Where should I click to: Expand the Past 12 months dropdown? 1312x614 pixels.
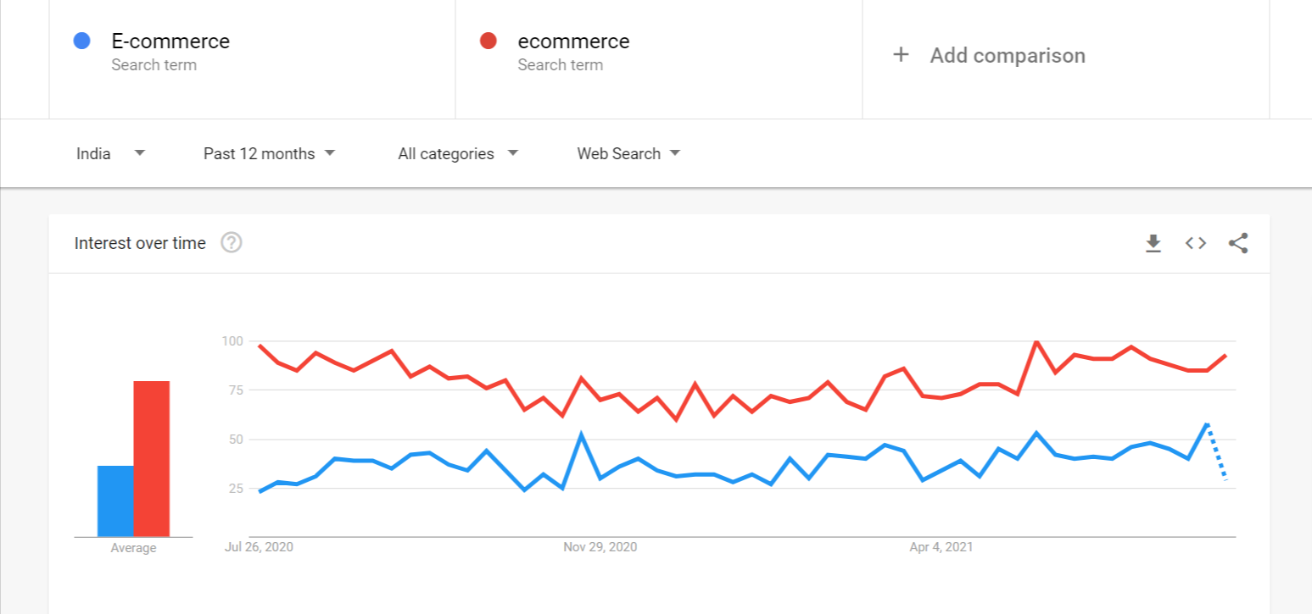(269, 153)
